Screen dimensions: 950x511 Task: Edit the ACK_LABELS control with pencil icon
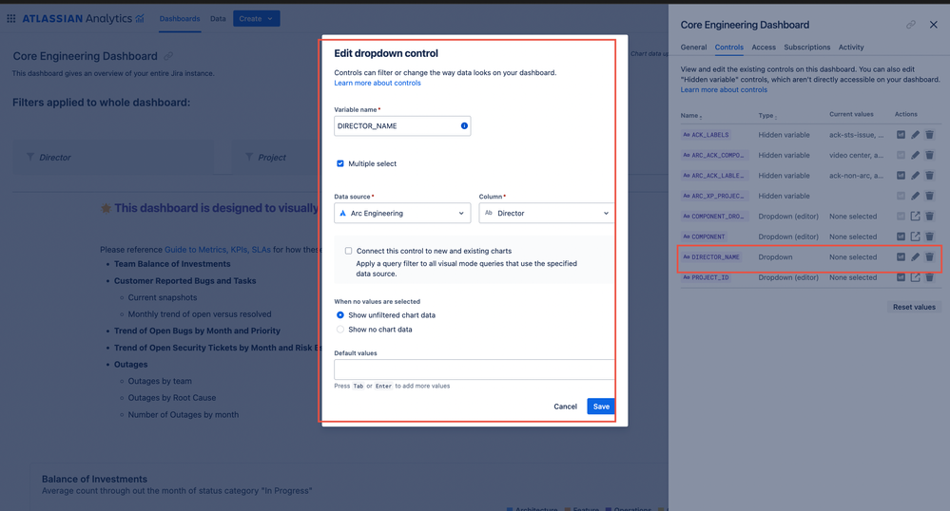coord(915,135)
